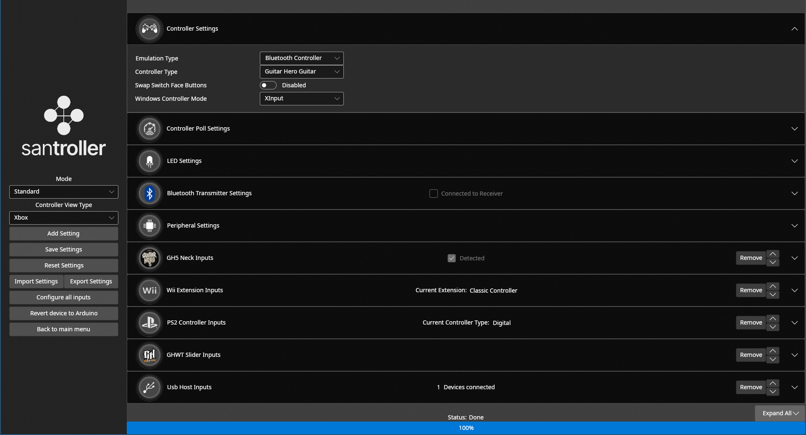Click the PS2 Controller Inputs PlayStation icon
This screenshot has width=806, height=435.
(149, 322)
